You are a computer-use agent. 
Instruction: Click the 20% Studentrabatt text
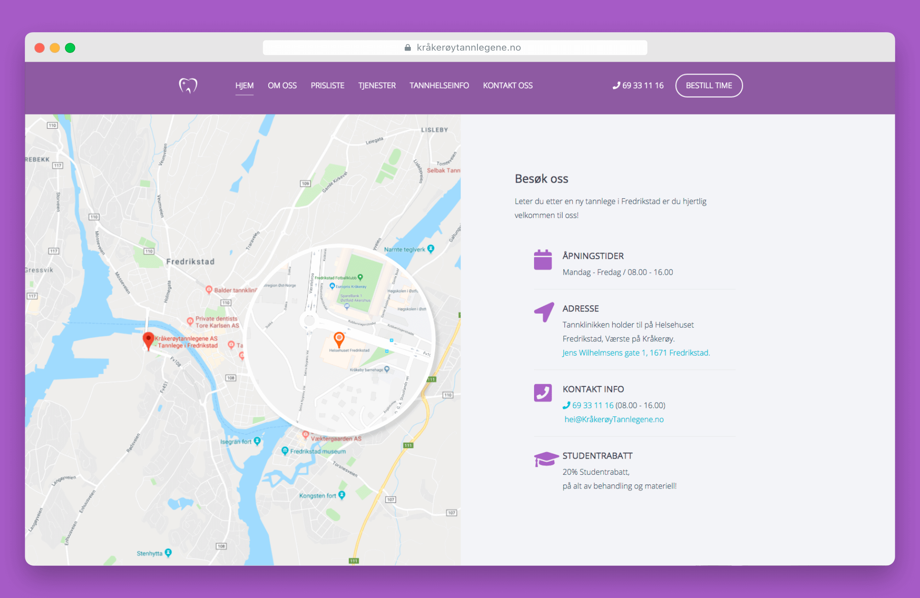point(596,472)
